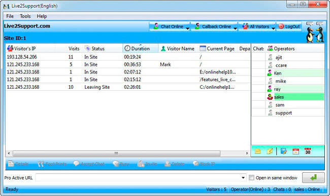Sort by Duration column header
Image resolution: width=330 pixels, height=196 pixels.
(140, 49)
